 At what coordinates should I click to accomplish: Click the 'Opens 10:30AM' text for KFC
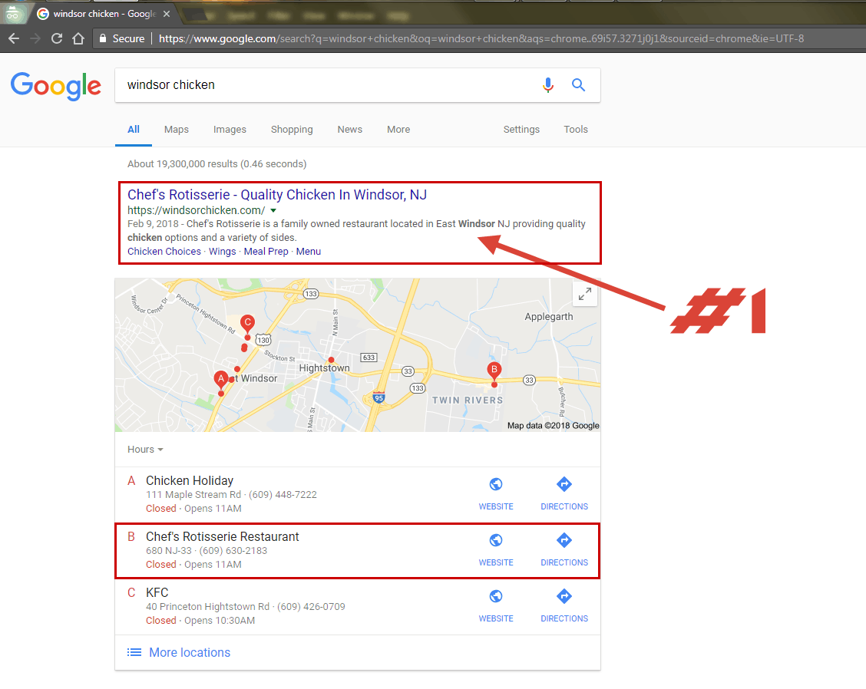220,621
